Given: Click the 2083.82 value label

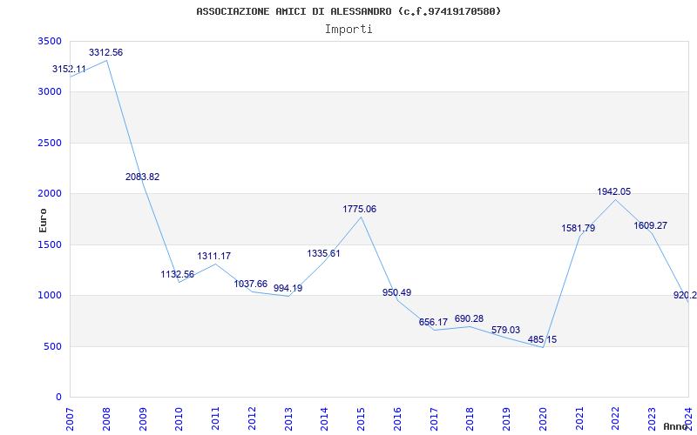Looking at the screenshot, I should tap(142, 177).
